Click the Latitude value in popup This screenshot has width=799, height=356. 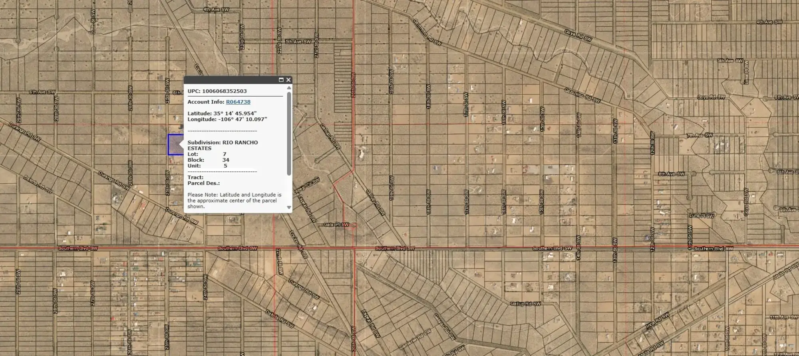(x=235, y=113)
